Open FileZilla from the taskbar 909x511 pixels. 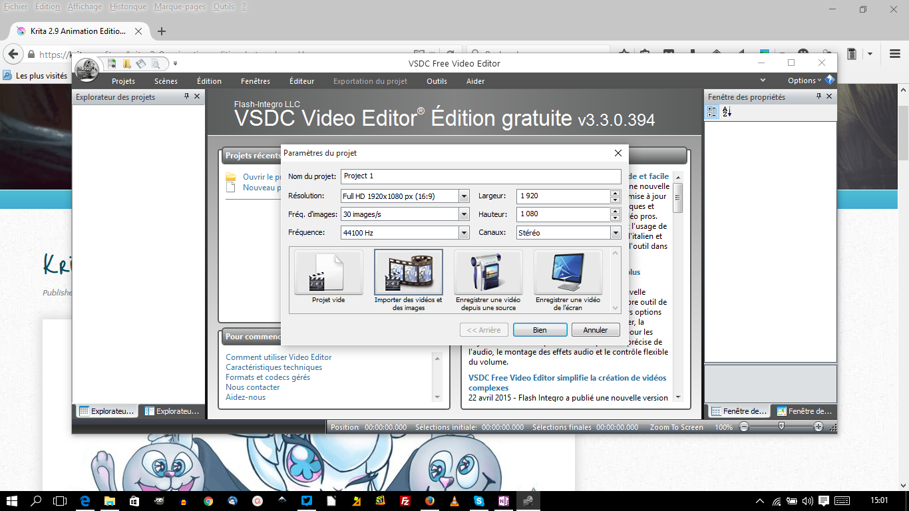pyautogui.click(x=405, y=500)
